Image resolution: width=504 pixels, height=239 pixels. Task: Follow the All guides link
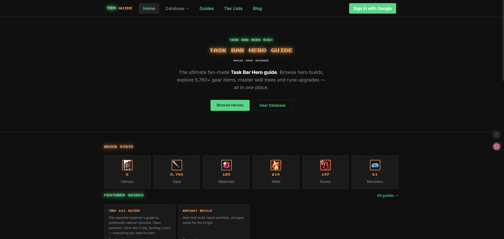(388, 195)
